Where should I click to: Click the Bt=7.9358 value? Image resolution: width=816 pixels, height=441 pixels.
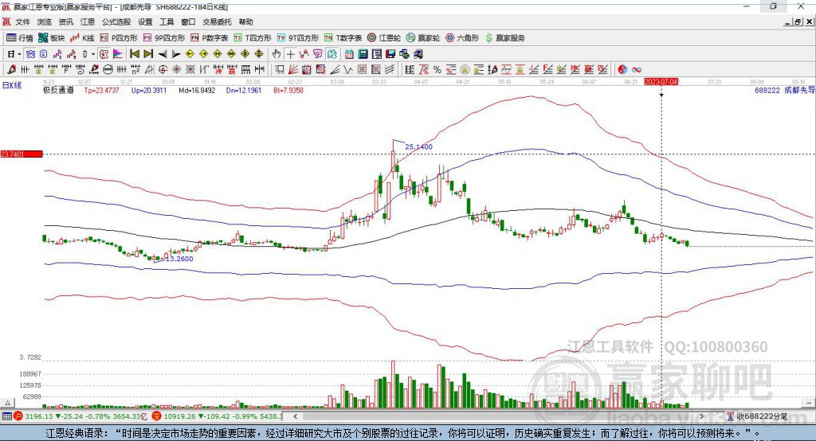(288, 90)
